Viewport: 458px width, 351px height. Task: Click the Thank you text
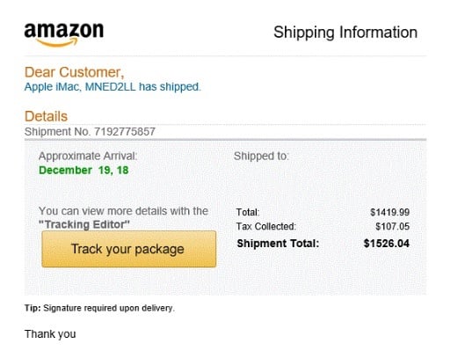50,334
